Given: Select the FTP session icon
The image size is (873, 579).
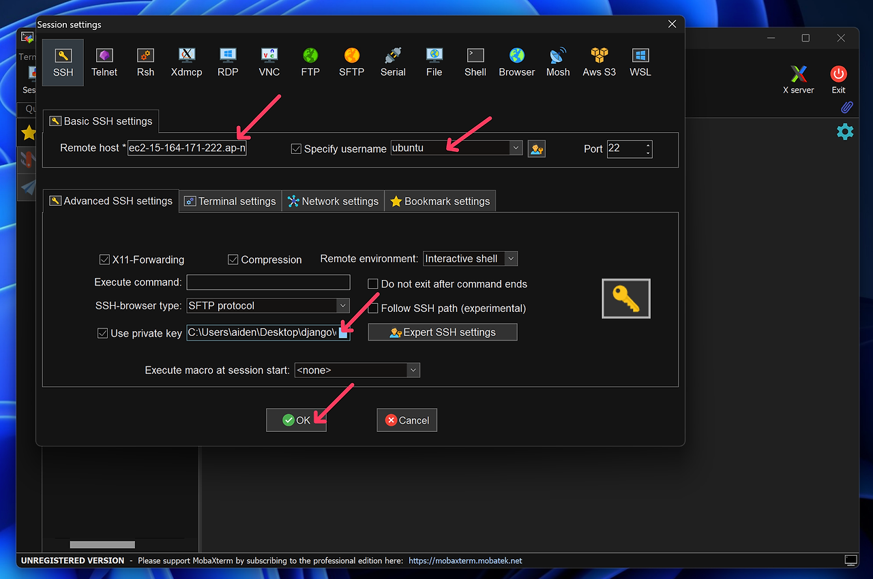Looking at the screenshot, I should pyautogui.click(x=310, y=63).
